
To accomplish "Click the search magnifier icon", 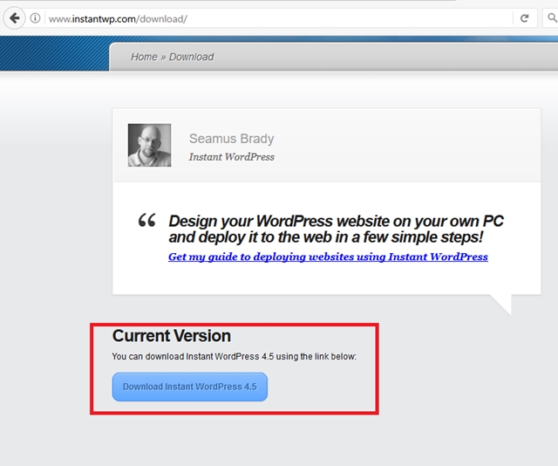I will coord(550,18).
